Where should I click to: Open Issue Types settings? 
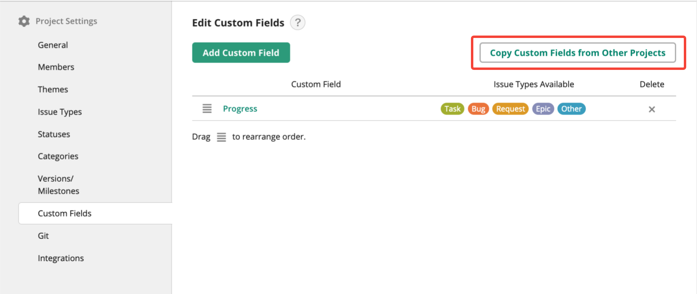point(60,112)
